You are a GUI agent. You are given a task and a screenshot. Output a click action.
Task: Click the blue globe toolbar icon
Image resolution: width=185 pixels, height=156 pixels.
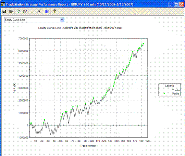pyautogui.click(x=47, y=11)
